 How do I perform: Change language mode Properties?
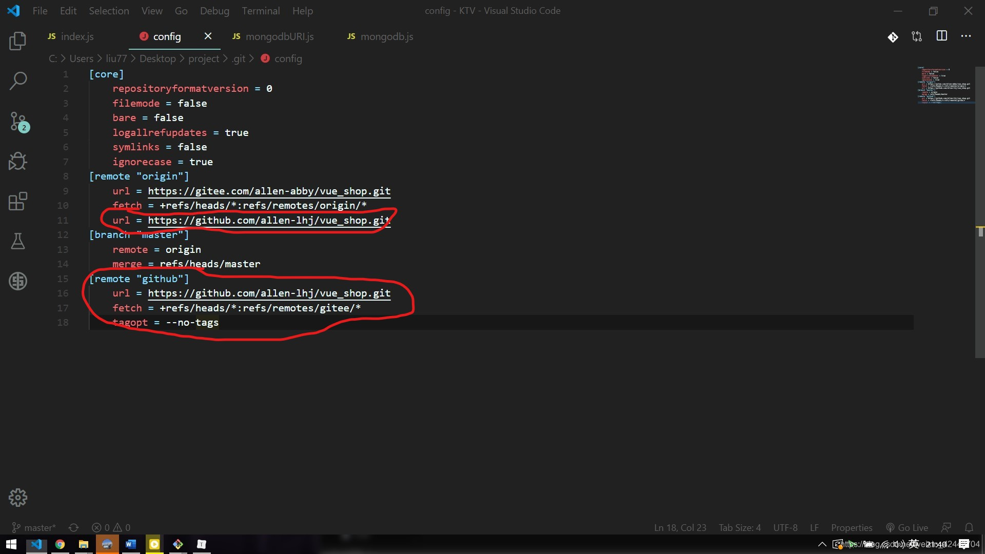tap(852, 527)
